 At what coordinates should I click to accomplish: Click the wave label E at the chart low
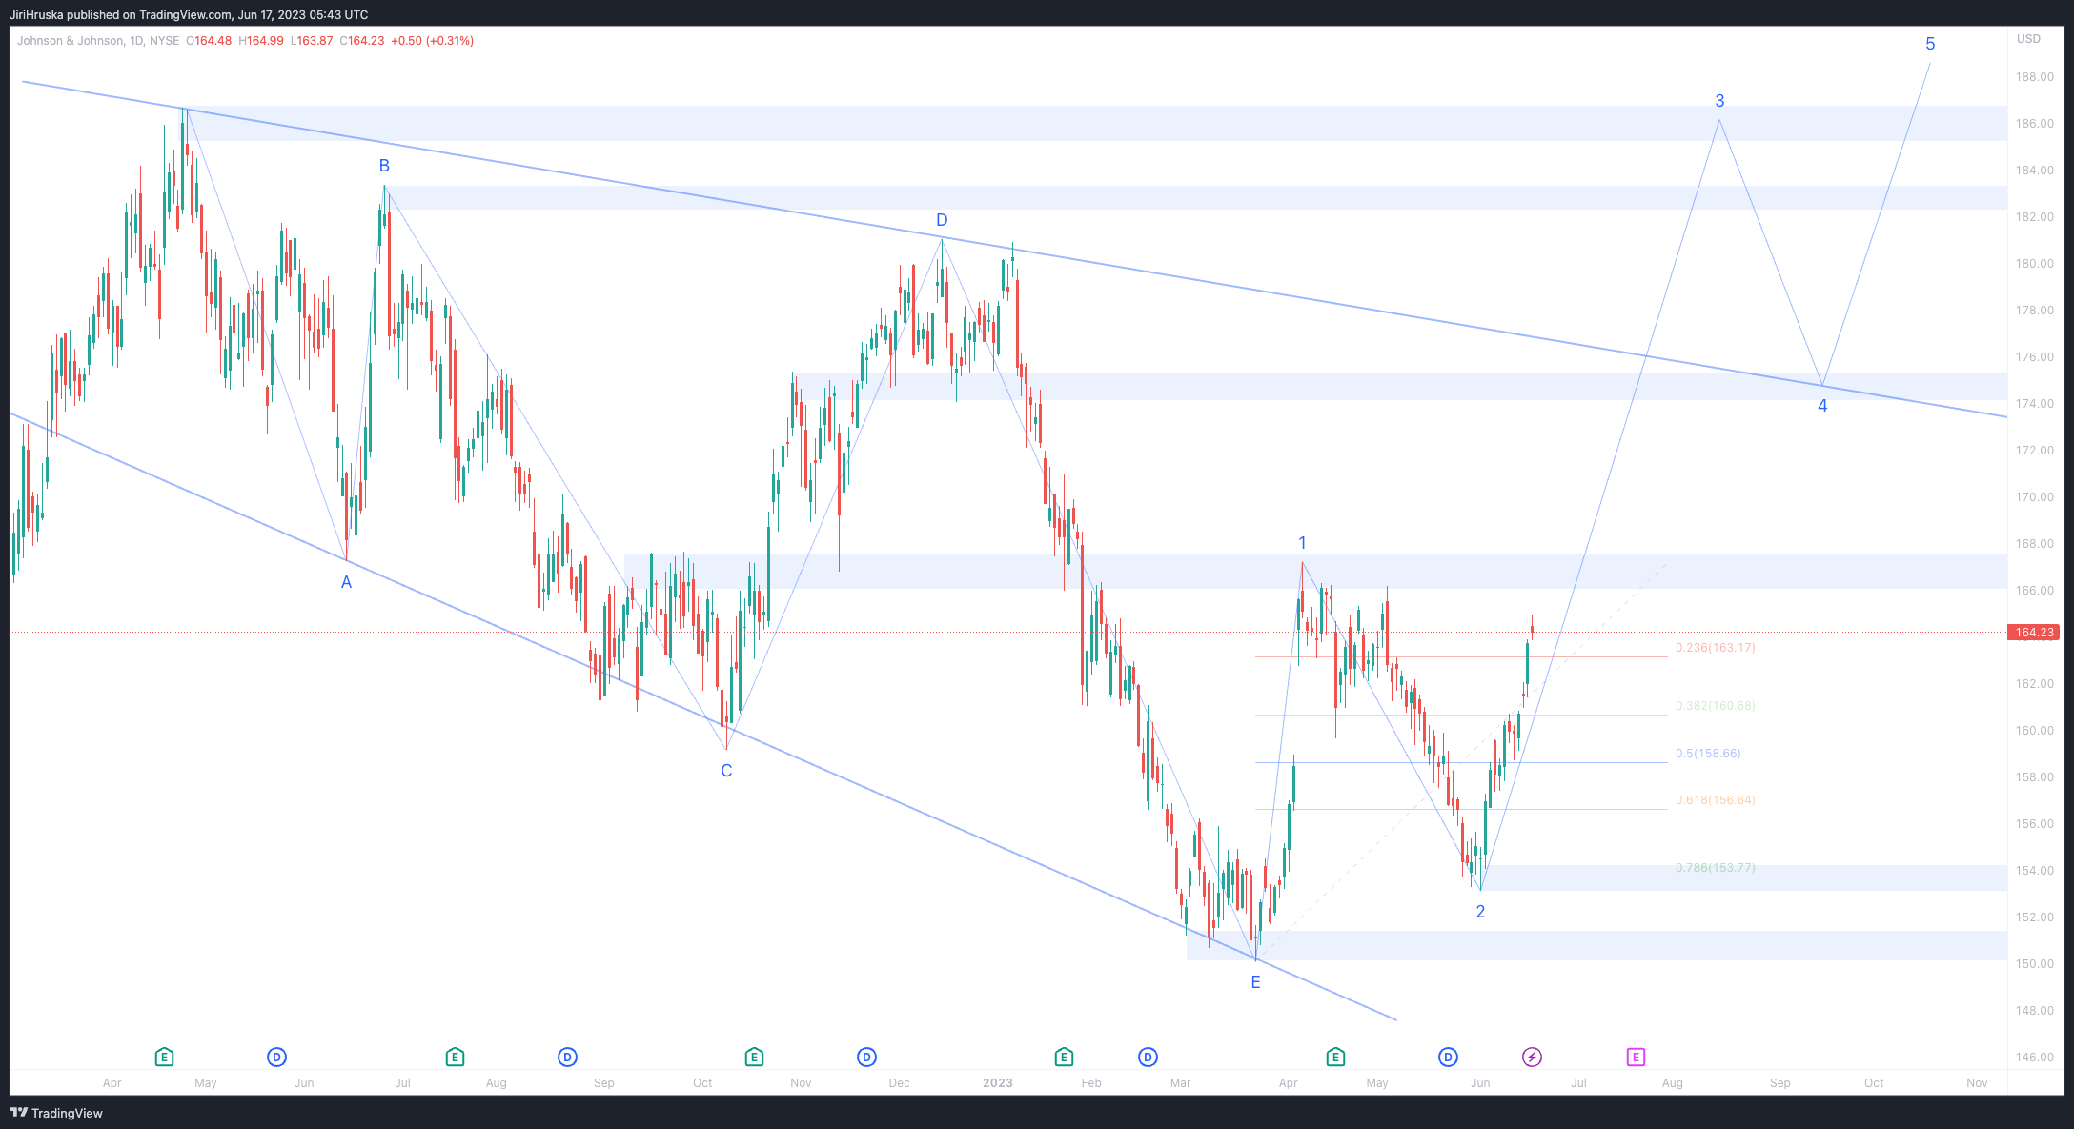pyautogui.click(x=1255, y=982)
